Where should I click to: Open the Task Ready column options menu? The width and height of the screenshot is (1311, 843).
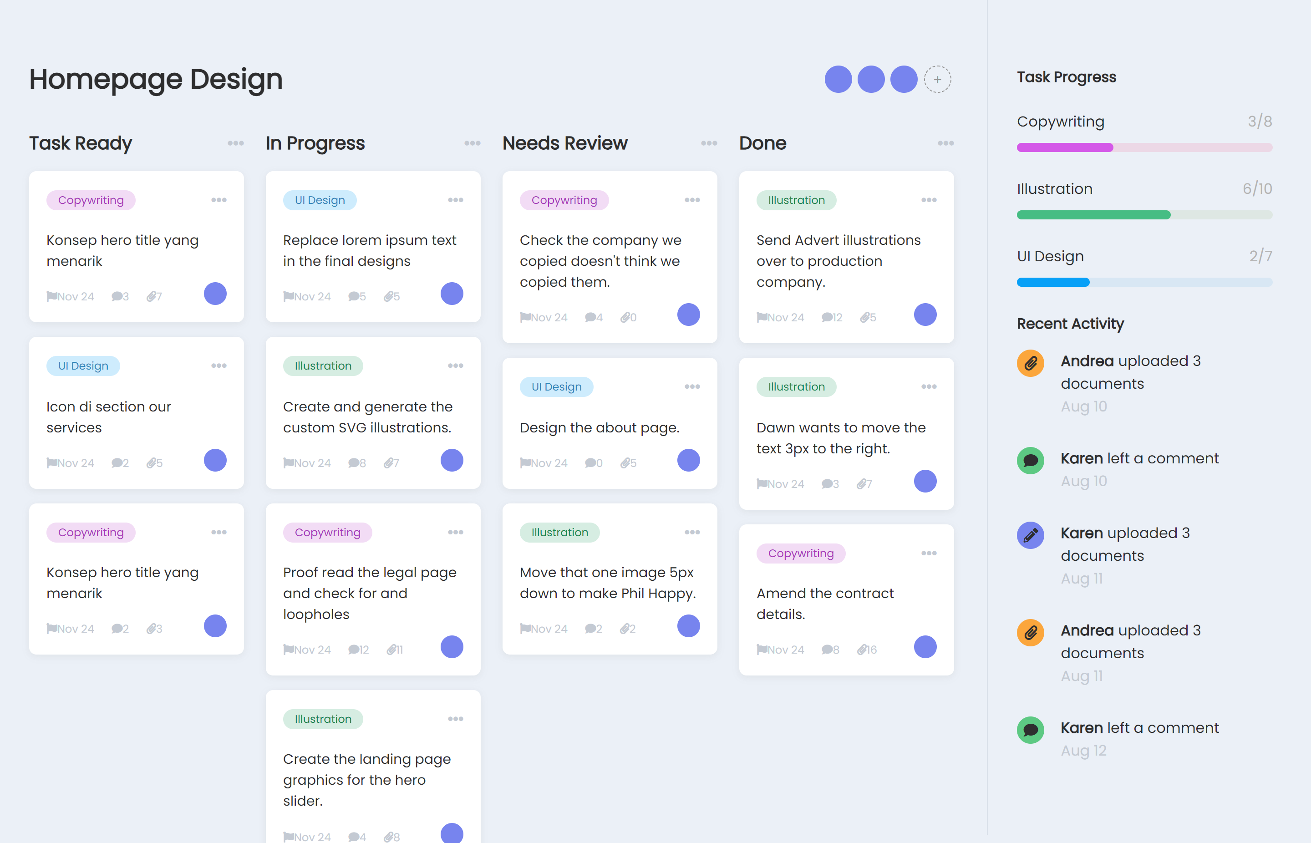click(235, 143)
